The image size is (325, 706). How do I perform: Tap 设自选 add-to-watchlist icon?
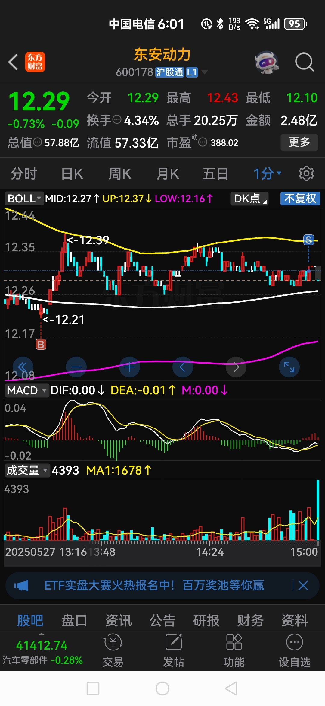coord(294,650)
